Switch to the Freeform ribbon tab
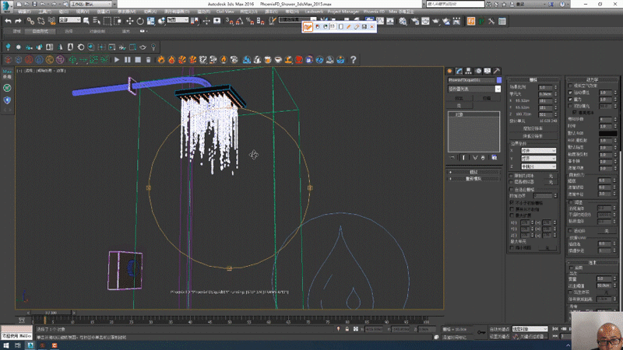 [40, 31]
